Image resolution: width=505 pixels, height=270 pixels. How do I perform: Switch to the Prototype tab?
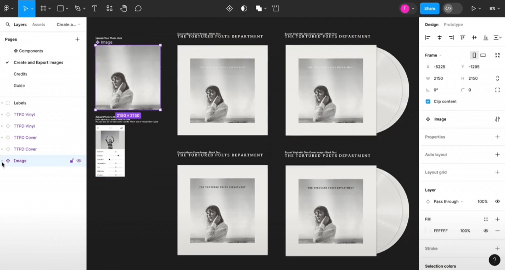coord(453,25)
